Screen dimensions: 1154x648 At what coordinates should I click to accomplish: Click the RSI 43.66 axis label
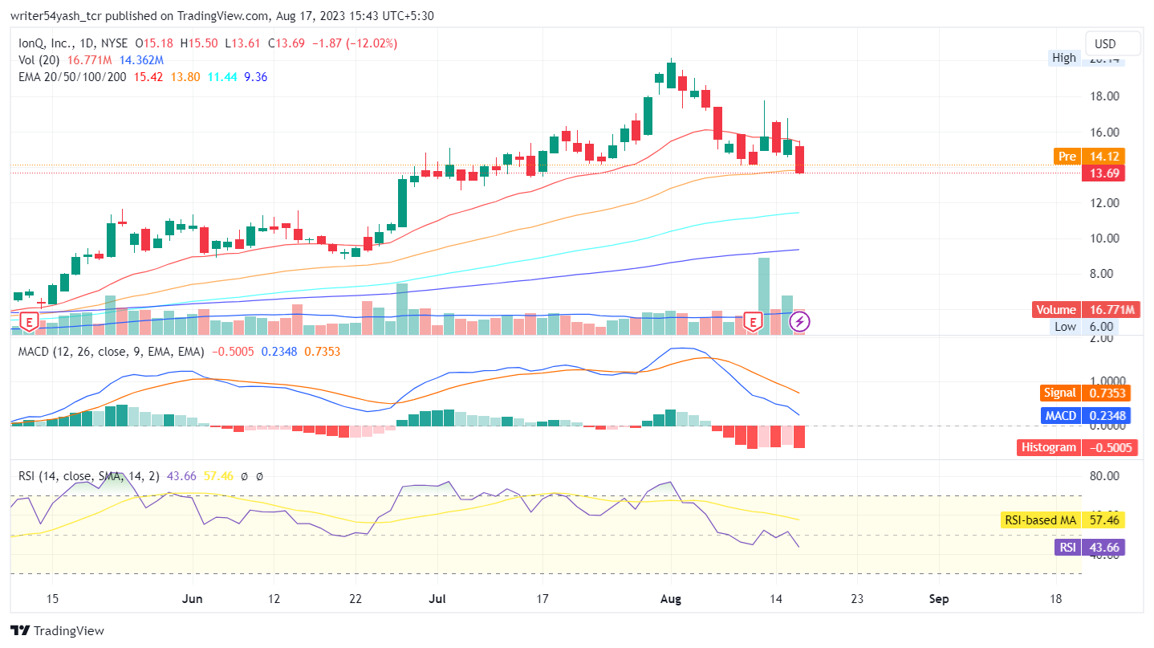pyautogui.click(x=1089, y=548)
